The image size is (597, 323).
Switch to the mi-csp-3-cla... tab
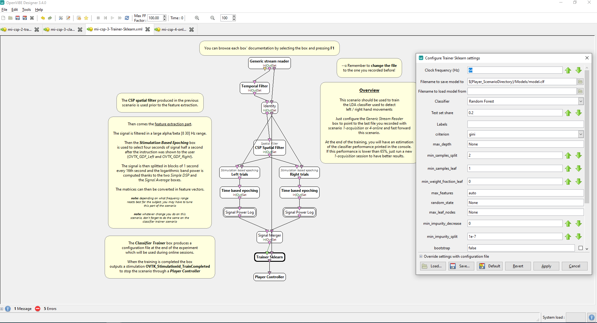point(63,30)
